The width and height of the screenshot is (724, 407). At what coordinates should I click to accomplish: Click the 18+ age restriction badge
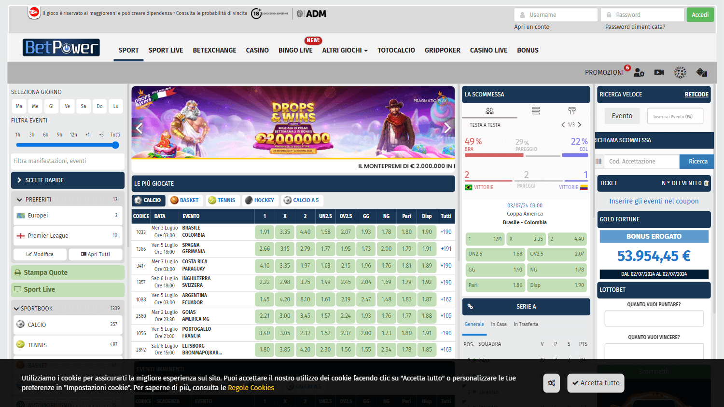pyautogui.click(x=34, y=13)
